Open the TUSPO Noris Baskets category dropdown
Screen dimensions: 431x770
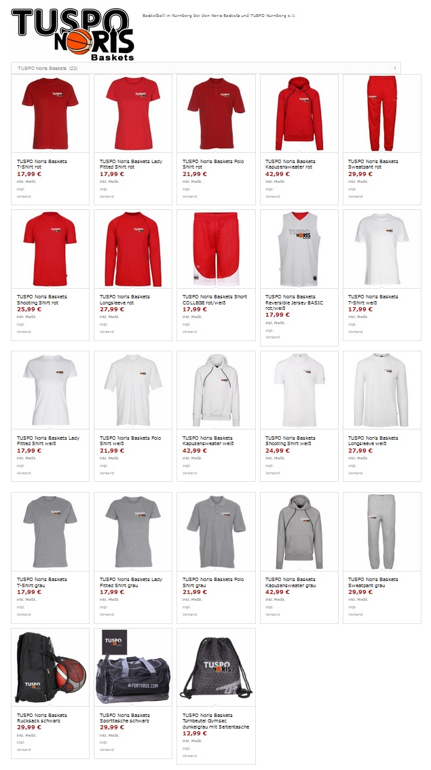tap(206, 68)
